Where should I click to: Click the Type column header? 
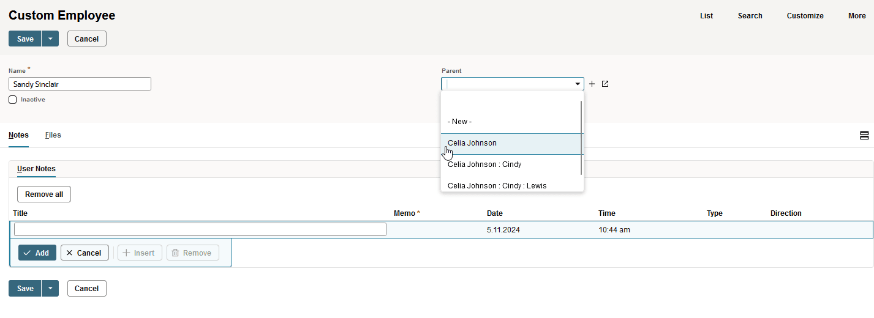coord(715,213)
